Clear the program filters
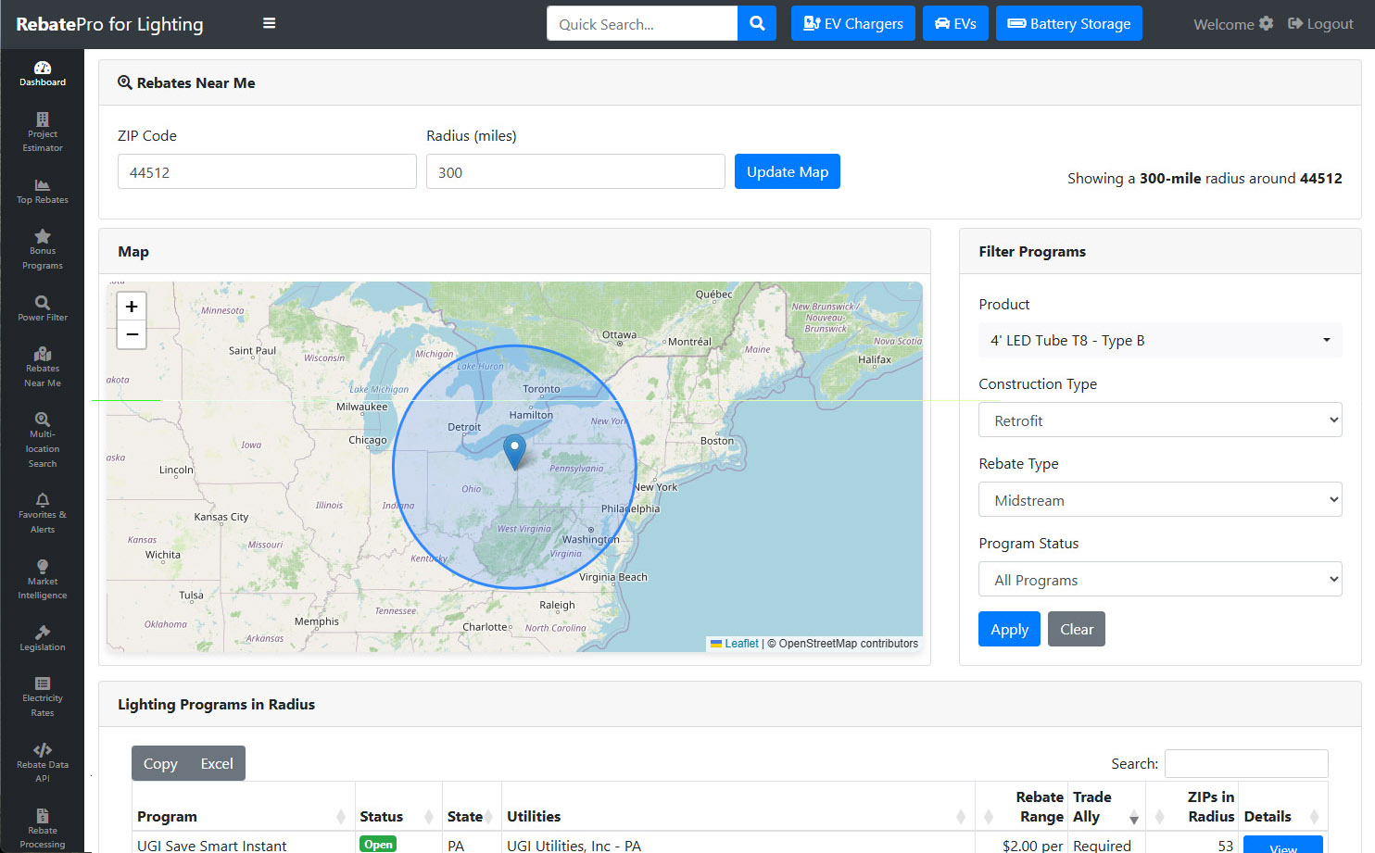Image resolution: width=1375 pixels, height=853 pixels. [1077, 629]
